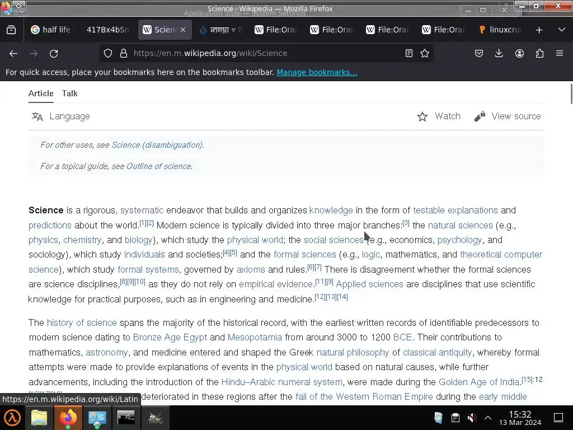
Task: Open a new browser tab
Action: click(x=539, y=30)
